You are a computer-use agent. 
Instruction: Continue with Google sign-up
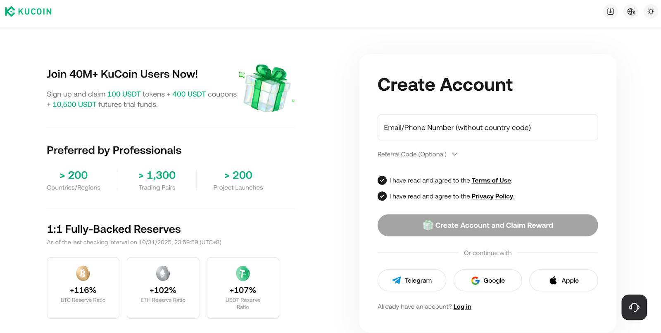487,280
